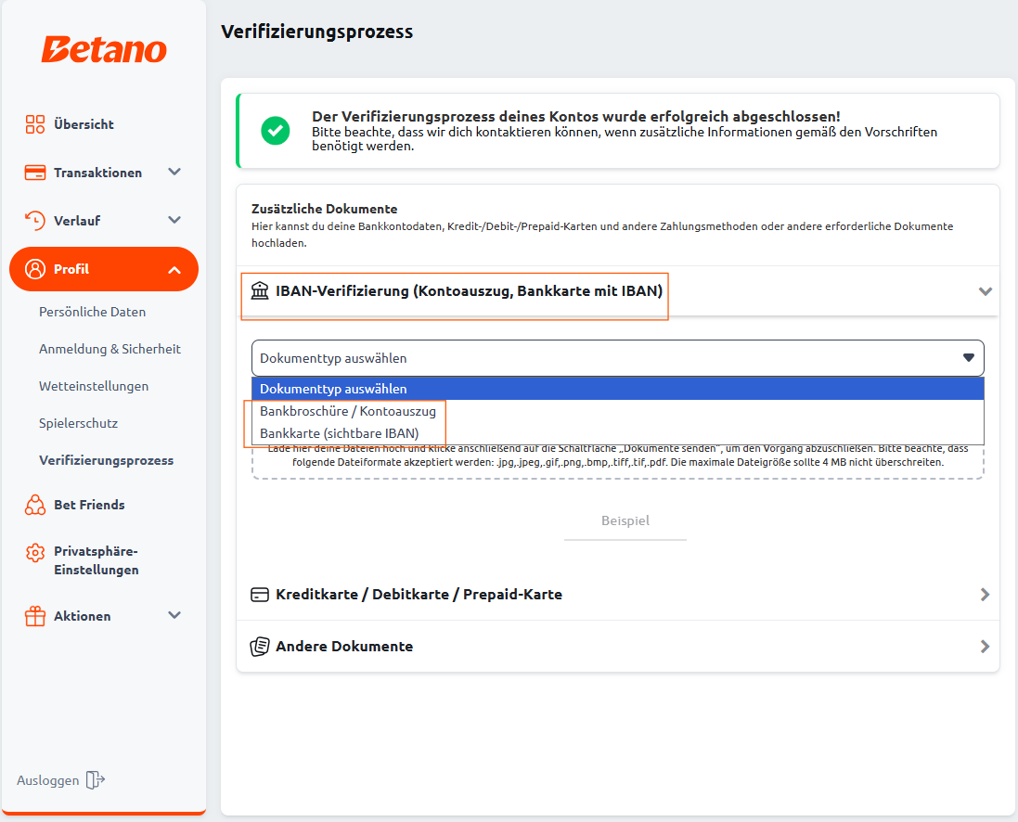Open Aktionen in the sidebar
This screenshot has width=1018, height=822.
click(x=83, y=616)
